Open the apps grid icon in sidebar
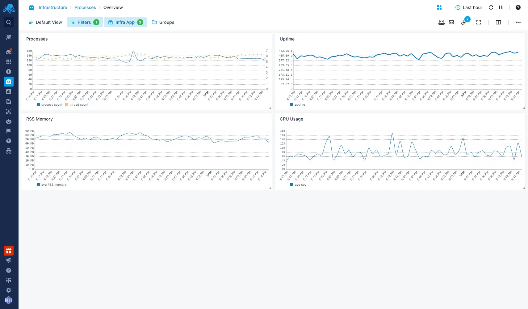The width and height of the screenshot is (528, 309). [x=9, y=62]
